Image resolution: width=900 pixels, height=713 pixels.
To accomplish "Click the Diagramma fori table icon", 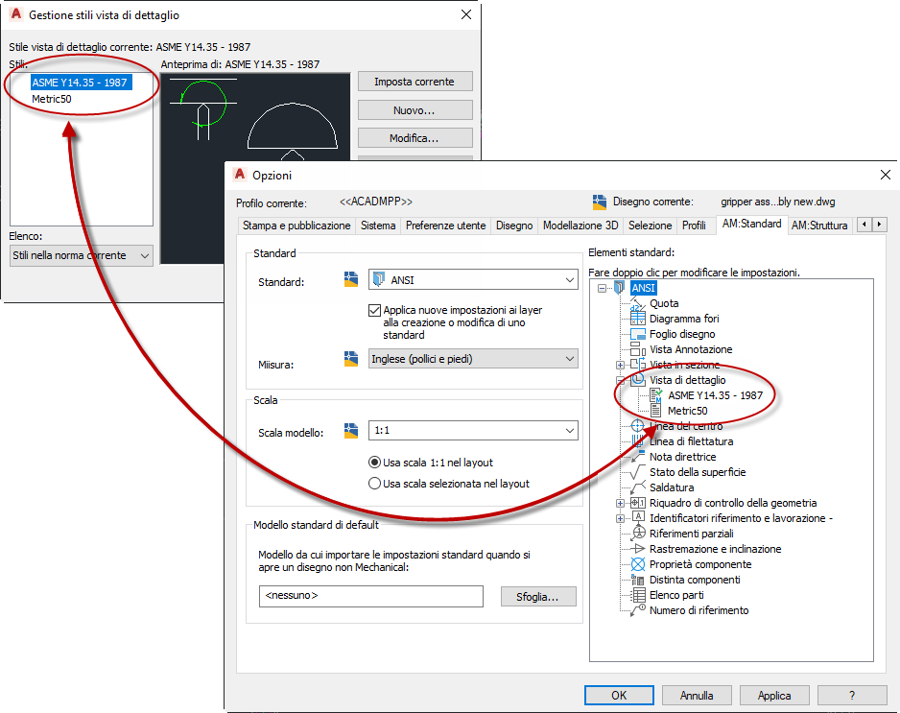I will click(x=638, y=319).
